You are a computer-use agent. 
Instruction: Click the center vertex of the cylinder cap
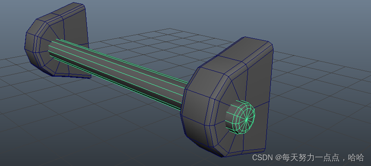click(247, 120)
